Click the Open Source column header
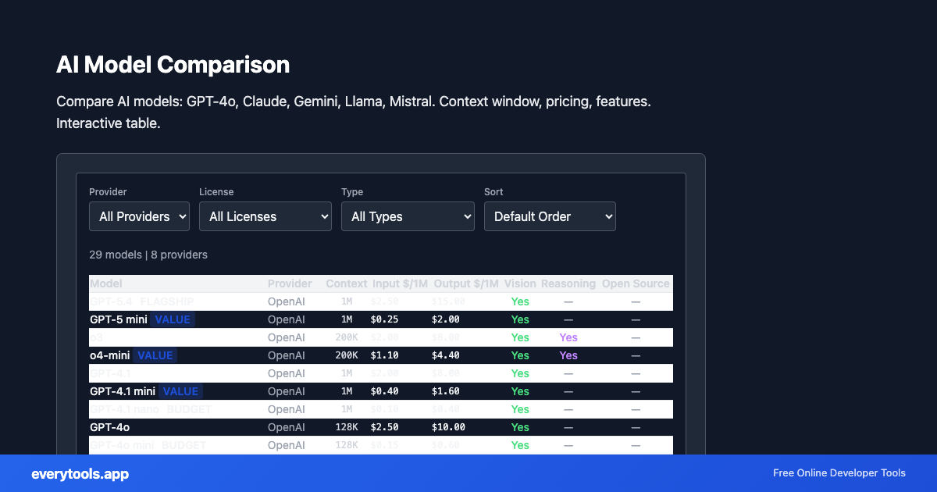937x492 pixels. pyautogui.click(x=636, y=283)
